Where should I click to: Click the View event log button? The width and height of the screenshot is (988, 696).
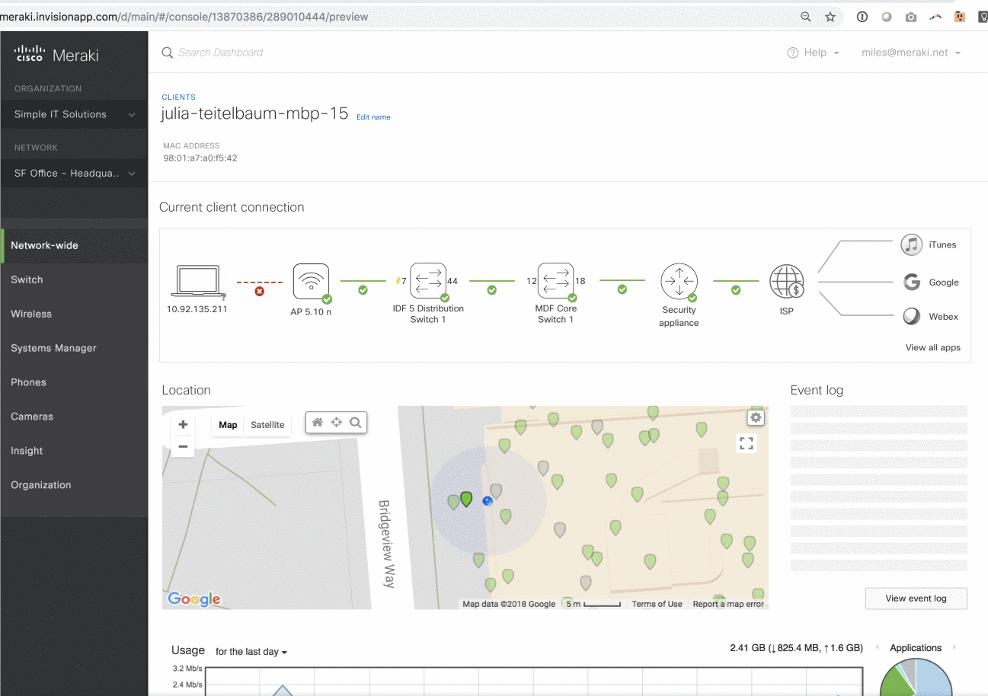[916, 599]
